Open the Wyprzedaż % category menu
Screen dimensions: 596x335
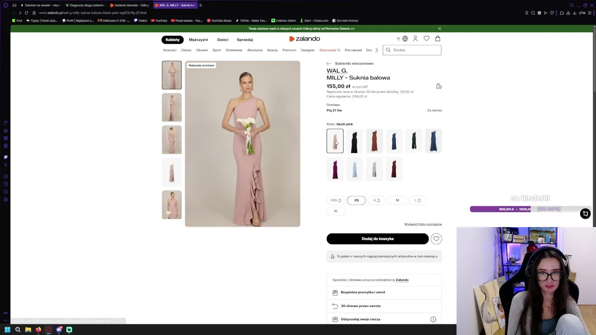point(330,50)
